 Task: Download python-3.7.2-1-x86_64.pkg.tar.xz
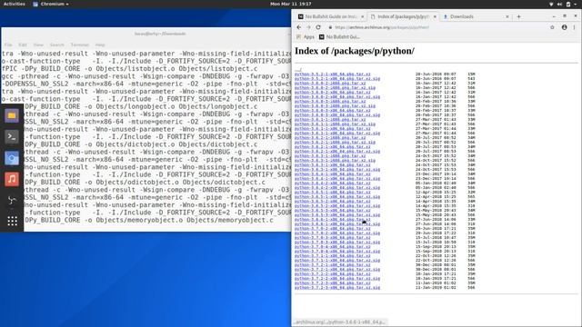click(333, 264)
